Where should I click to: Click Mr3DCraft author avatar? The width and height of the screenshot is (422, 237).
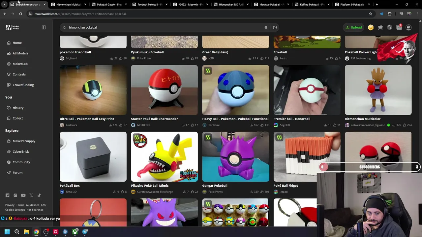[133, 125]
